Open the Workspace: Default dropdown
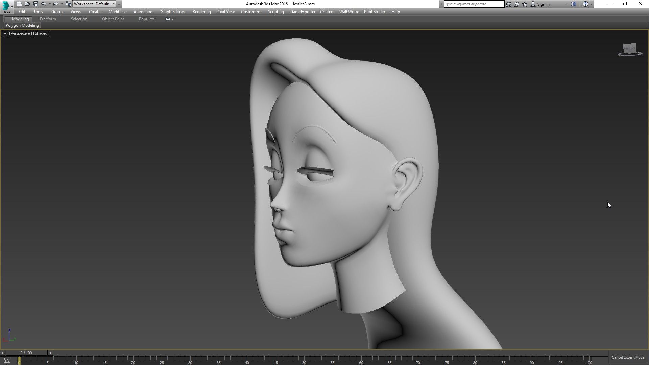Viewport: 649px width, 365px height. [x=94, y=4]
